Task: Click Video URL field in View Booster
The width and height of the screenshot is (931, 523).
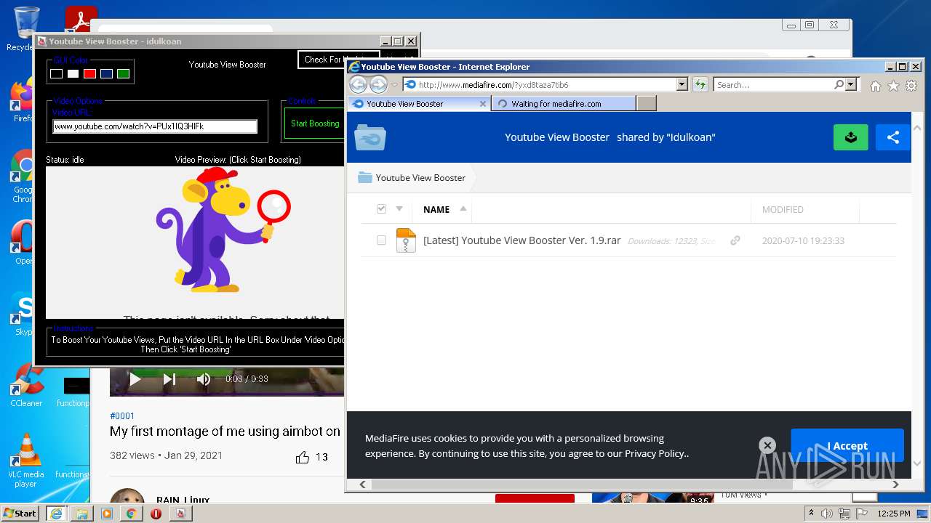Action: [155, 126]
